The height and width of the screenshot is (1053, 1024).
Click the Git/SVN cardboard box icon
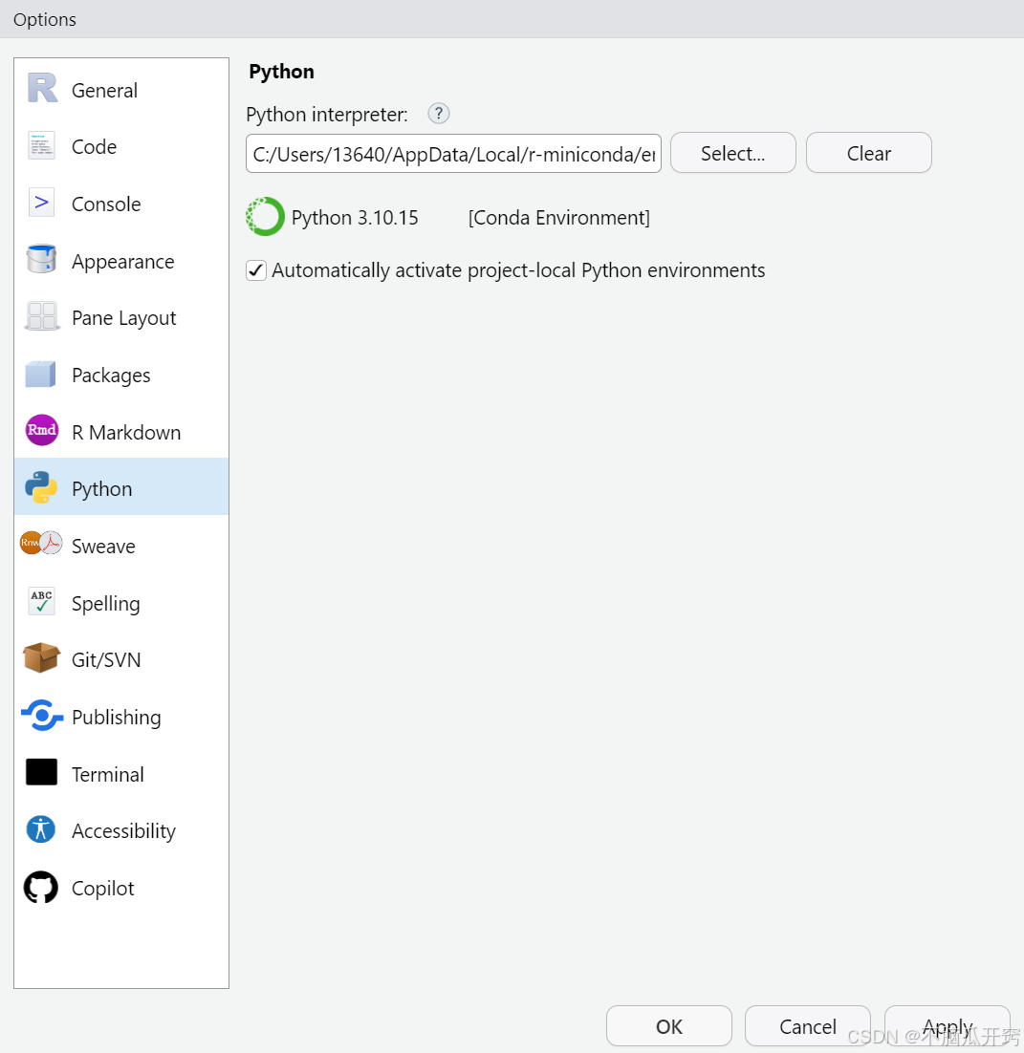tap(42, 658)
